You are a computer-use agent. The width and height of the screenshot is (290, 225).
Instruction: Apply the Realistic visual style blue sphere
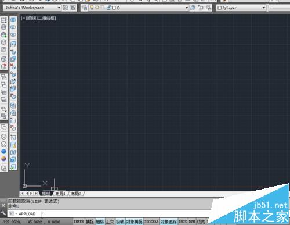point(3,151)
